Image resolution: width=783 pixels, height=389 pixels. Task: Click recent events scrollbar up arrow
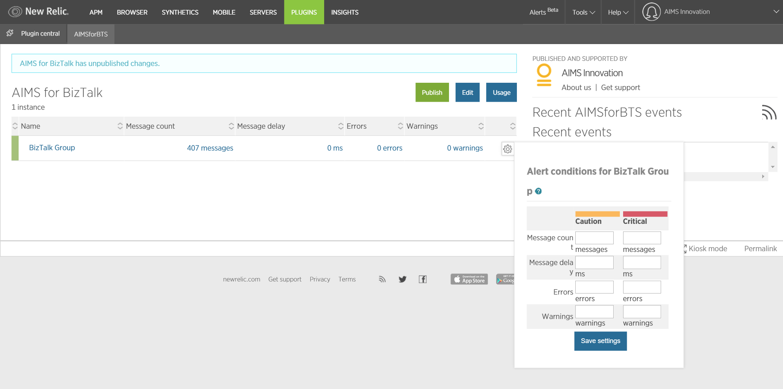pos(772,147)
